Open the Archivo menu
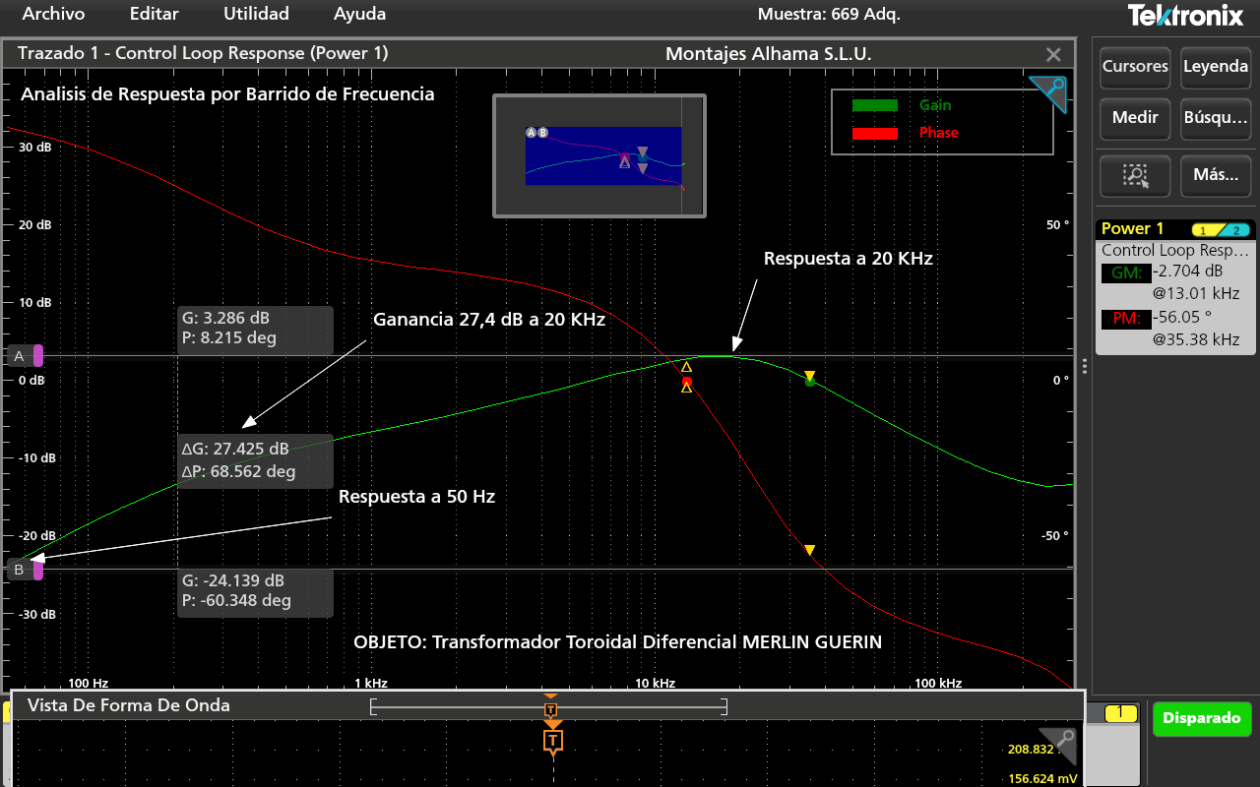 pyautogui.click(x=53, y=14)
